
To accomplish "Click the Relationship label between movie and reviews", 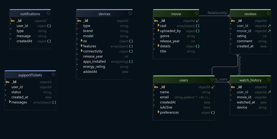I will (x=217, y=13).
